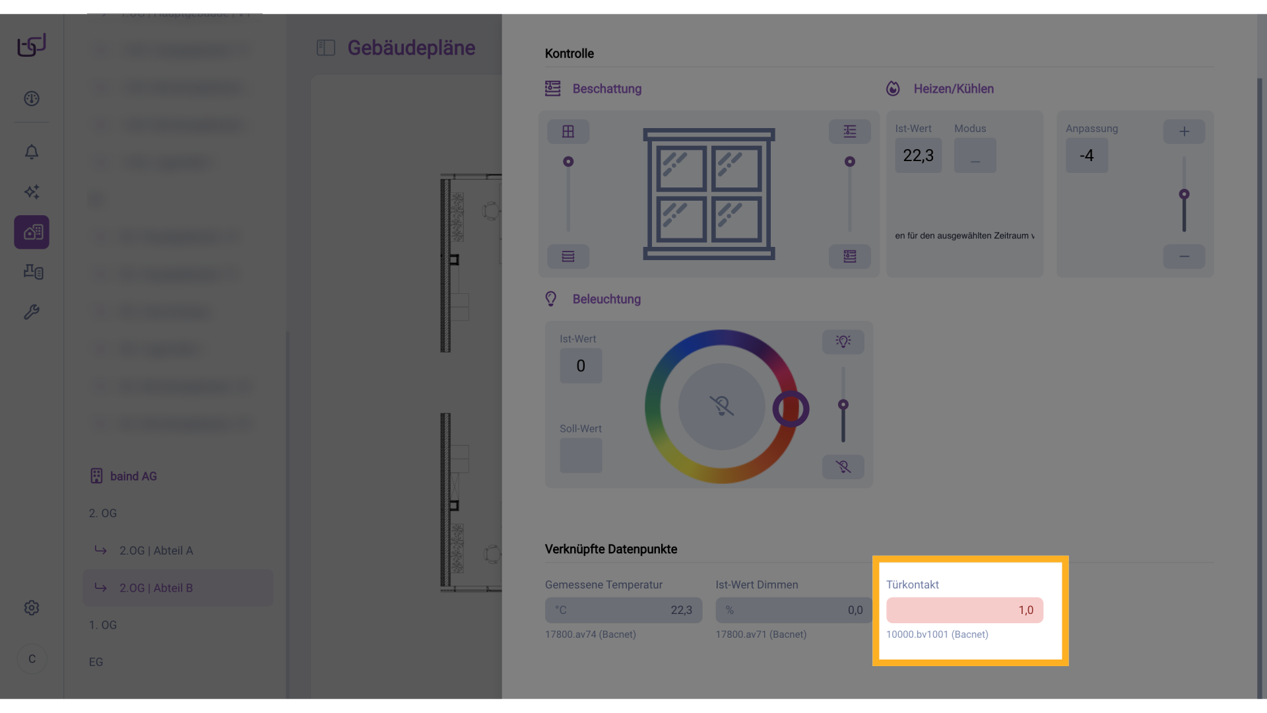Click the color wheel hue handle
This screenshot has width=1267, height=713.
click(791, 409)
